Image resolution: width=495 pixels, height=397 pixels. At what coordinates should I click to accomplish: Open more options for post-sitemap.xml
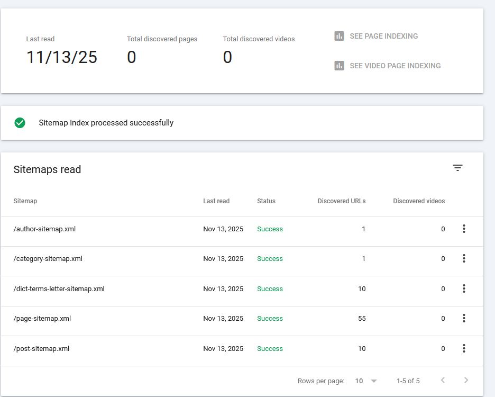point(464,348)
